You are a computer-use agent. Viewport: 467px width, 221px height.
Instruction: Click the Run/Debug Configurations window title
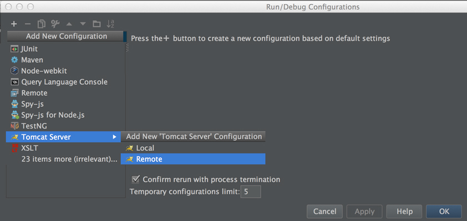click(x=313, y=7)
